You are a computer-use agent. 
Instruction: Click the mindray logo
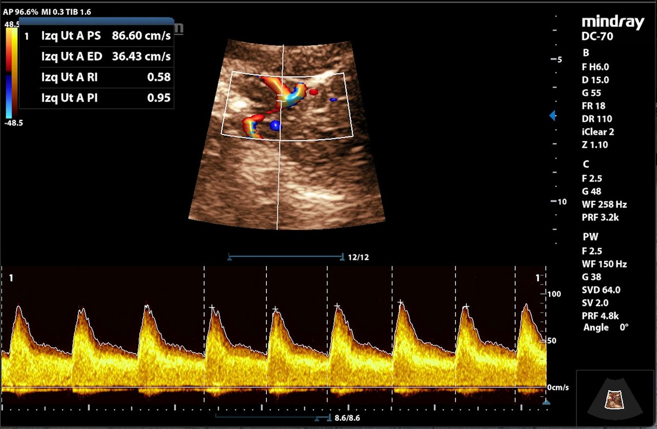pyautogui.click(x=612, y=23)
